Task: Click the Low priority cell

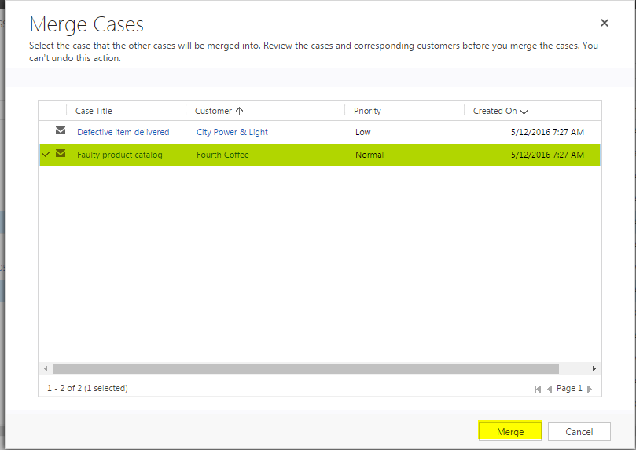Action: 362,132
